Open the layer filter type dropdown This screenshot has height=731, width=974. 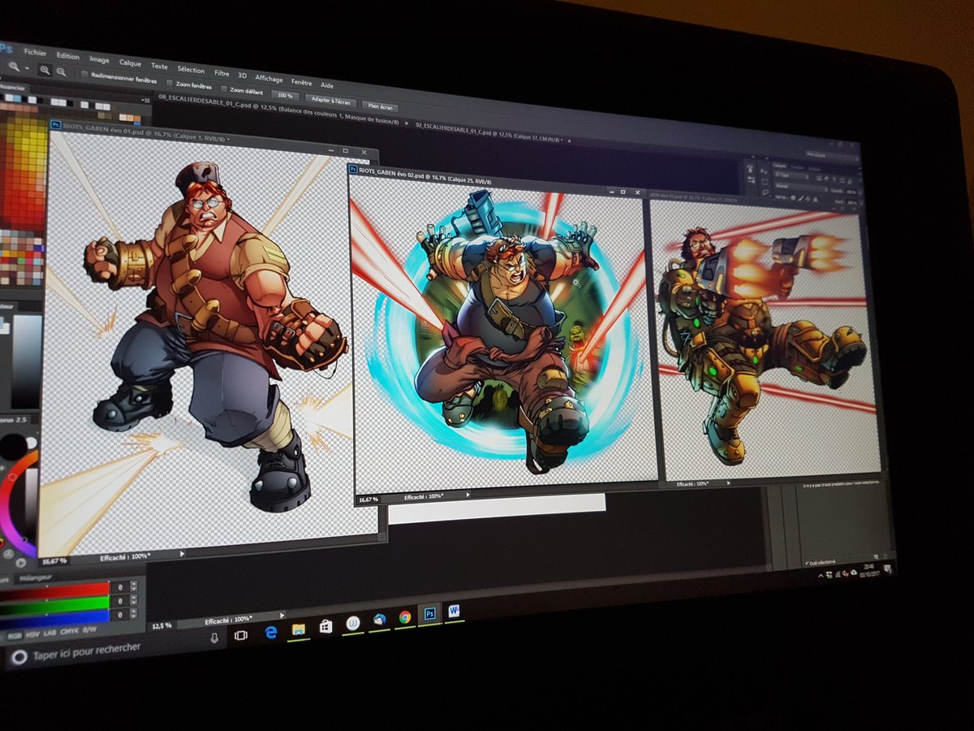click(791, 175)
